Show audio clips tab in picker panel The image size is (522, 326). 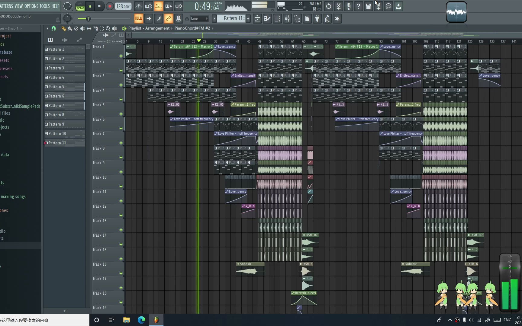(x=65, y=40)
